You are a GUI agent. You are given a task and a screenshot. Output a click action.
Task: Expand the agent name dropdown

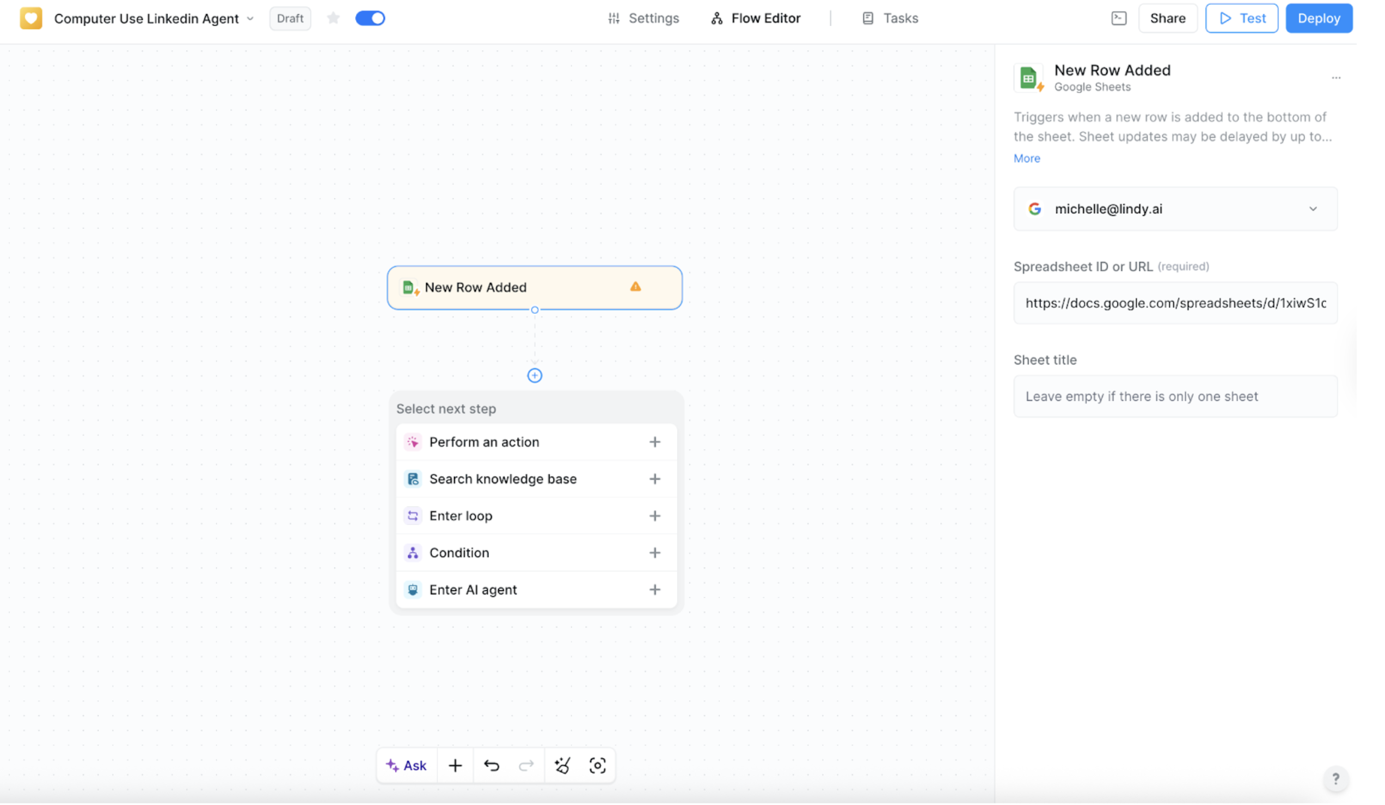point(250,18)
